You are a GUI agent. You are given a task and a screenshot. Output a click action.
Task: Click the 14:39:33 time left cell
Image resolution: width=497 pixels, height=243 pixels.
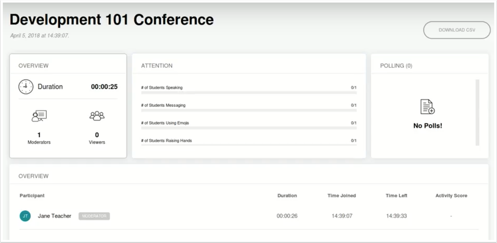397,216
